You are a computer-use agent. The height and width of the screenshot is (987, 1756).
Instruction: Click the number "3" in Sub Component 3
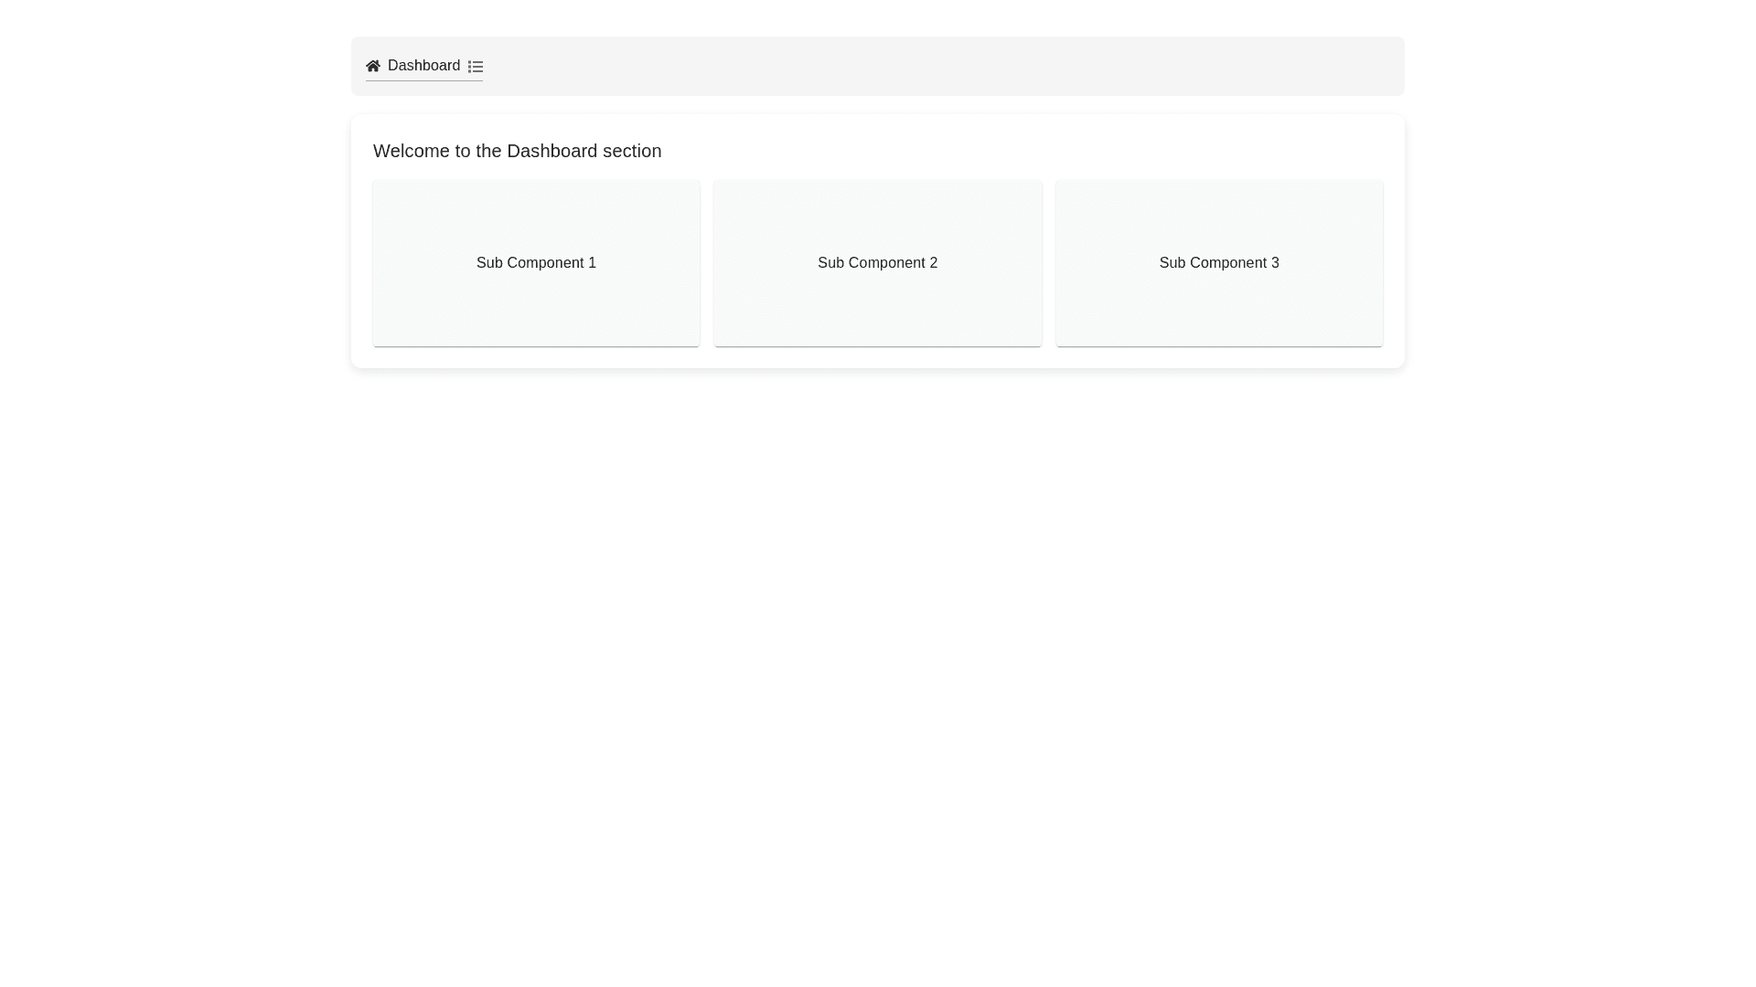click(x=1274, y=263)
